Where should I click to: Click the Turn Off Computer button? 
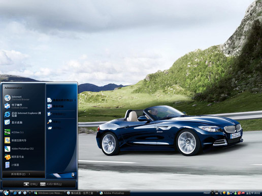point(51,184)
